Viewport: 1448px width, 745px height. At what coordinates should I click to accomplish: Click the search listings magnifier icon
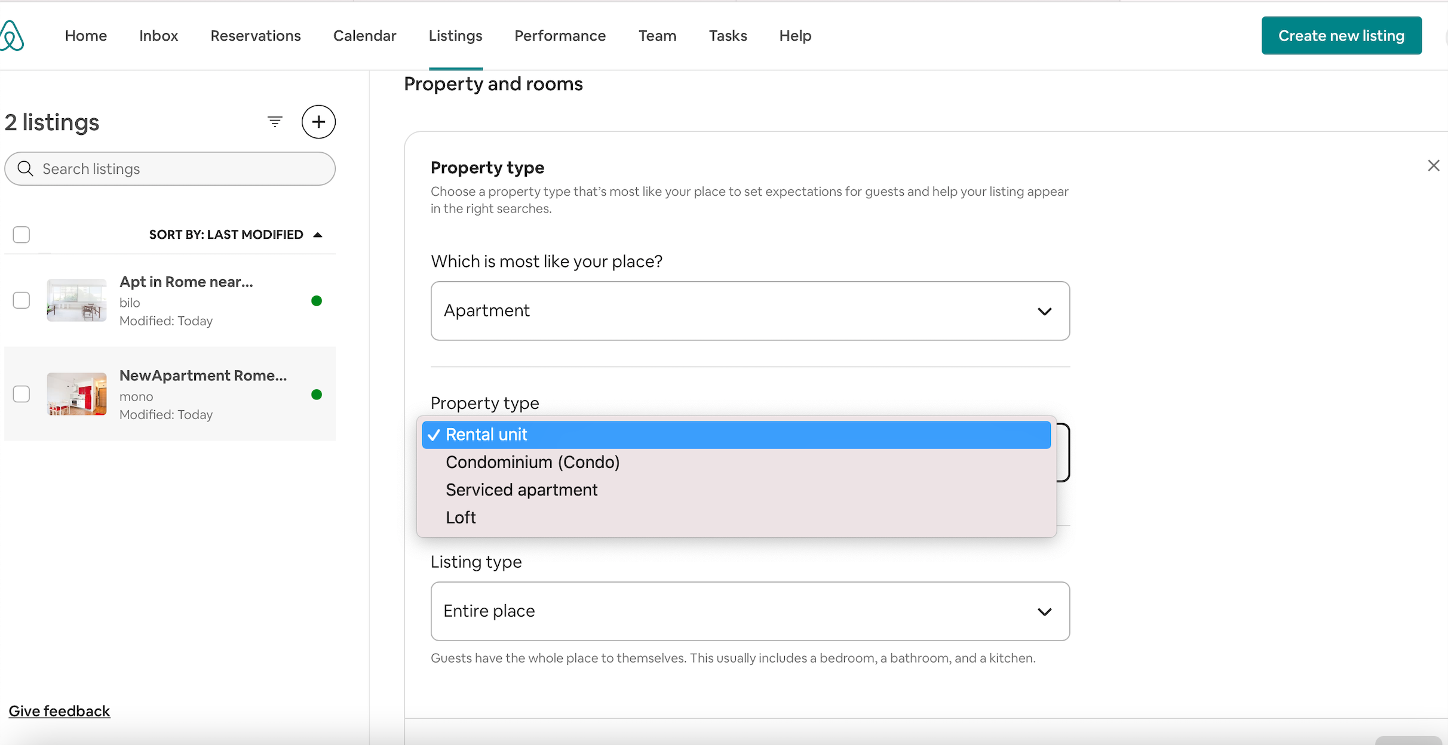tap(26, 168)
